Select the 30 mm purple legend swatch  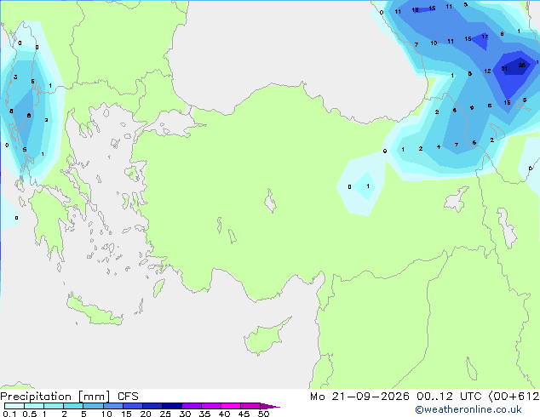pos(192,406)
